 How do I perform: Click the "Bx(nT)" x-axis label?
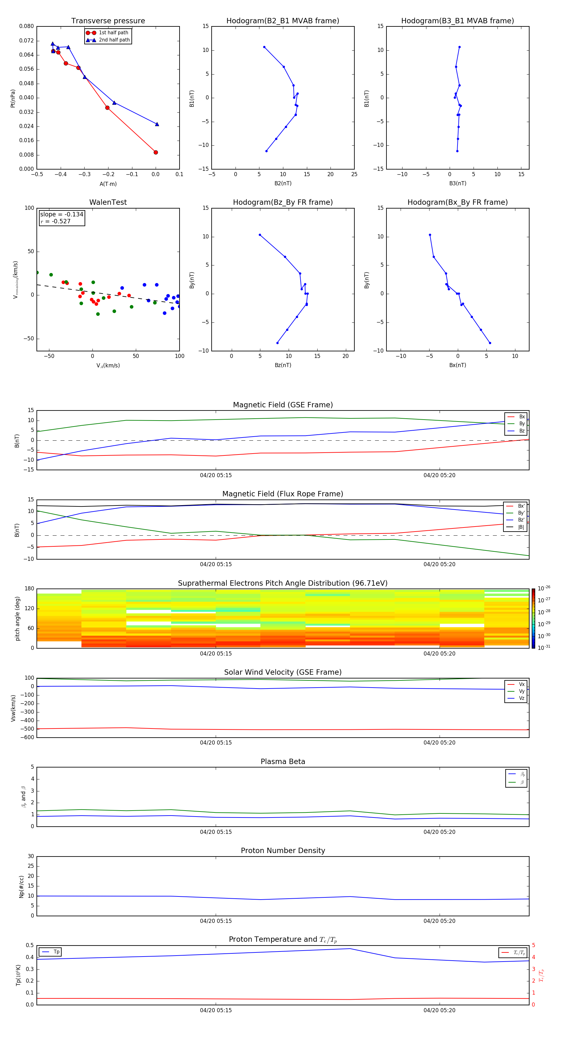(x=458, y=365)
